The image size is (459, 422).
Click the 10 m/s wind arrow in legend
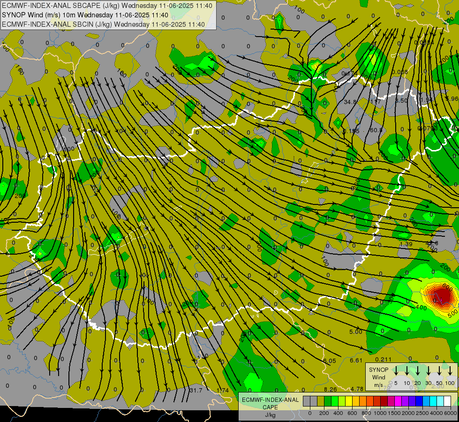click(x=407, y=370)
